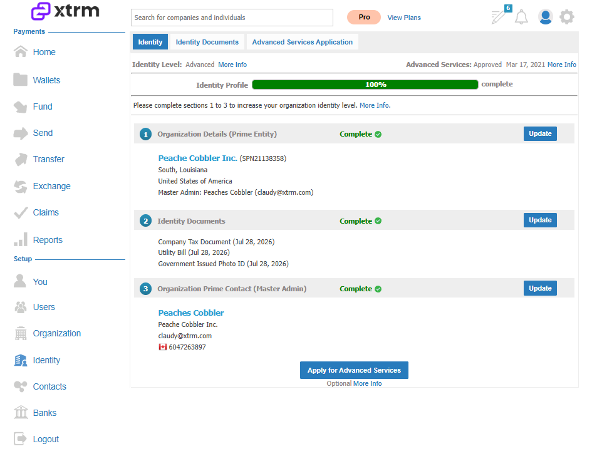Click the xtrm logo
This screenshot has height=461, width=592.
click(65, 11)
